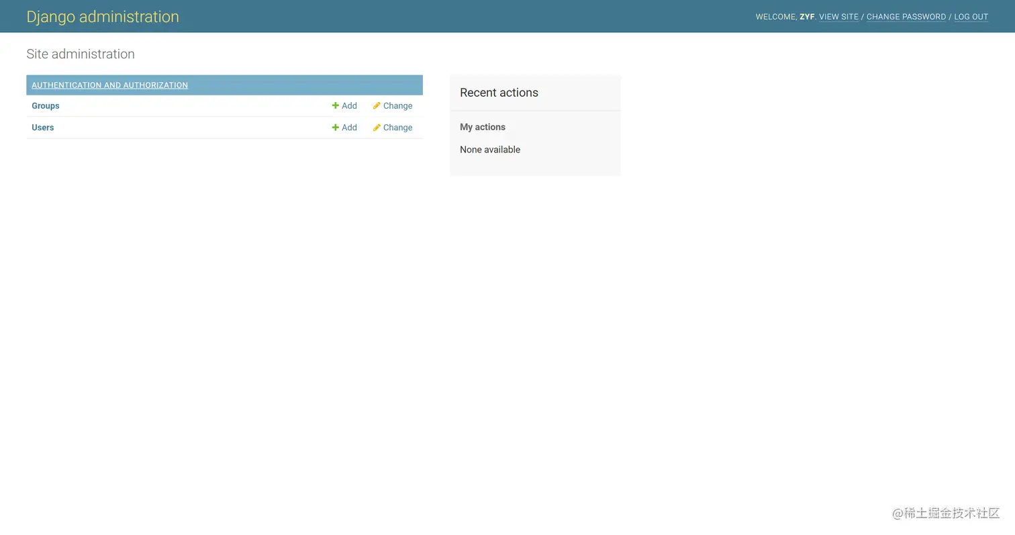Screen dimensions: 1015x535
Task: Open the Change Password link
Action: 906,17
